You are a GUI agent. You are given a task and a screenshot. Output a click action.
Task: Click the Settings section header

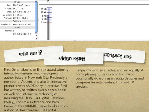[x=17, y=21]
